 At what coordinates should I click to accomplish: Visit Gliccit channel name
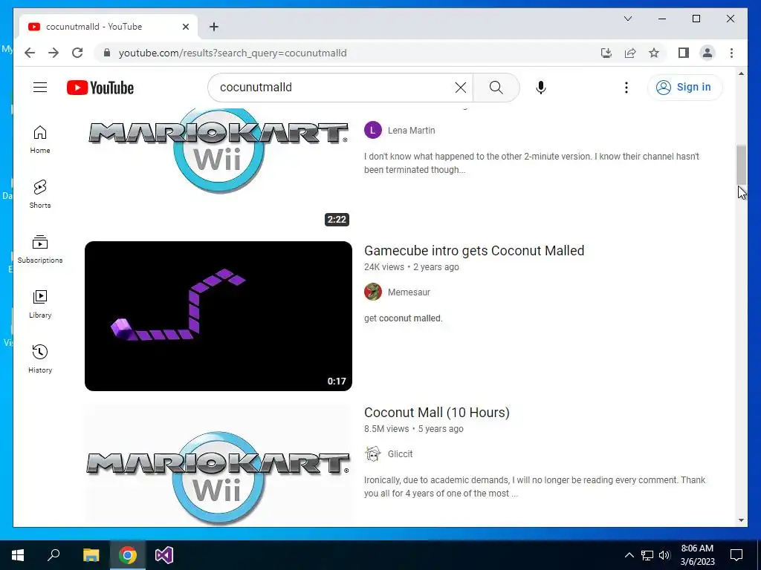400,454
